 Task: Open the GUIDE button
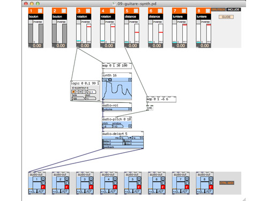click(x=226, y=17)
